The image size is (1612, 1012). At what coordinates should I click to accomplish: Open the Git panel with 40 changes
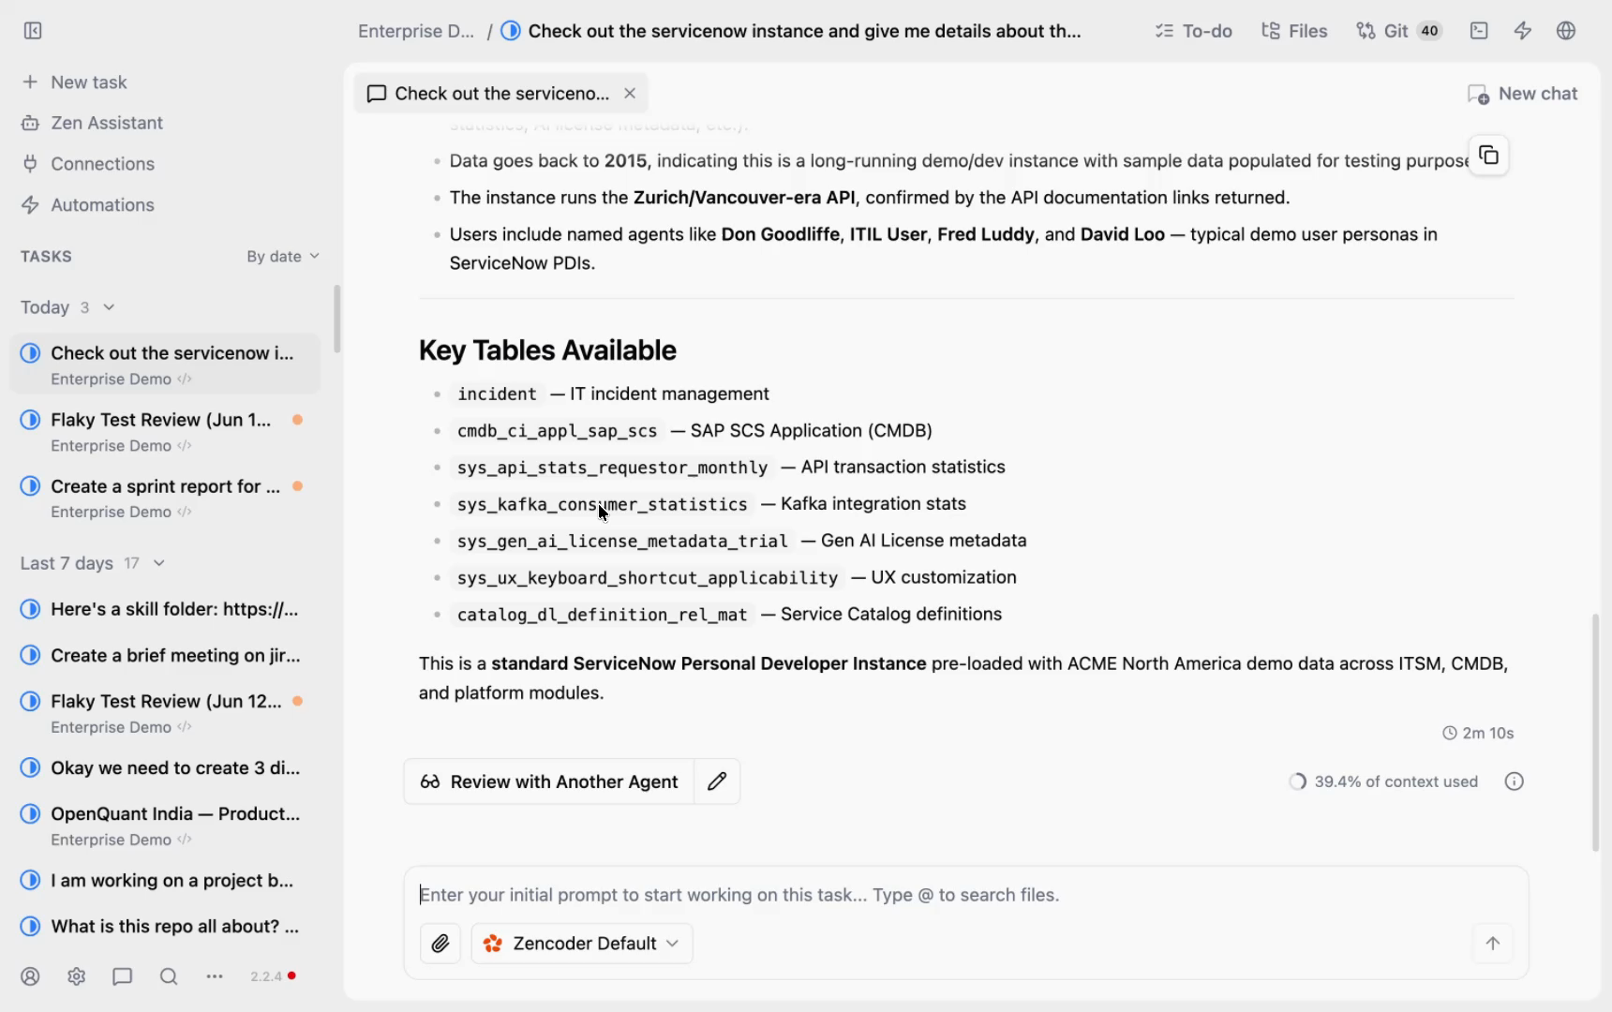click(1398, 31)
